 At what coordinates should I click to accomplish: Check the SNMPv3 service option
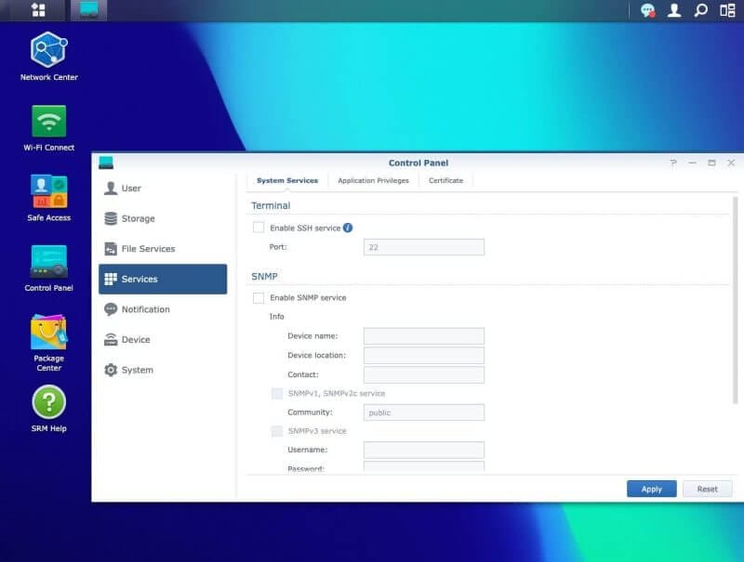[x=276, y=431]
